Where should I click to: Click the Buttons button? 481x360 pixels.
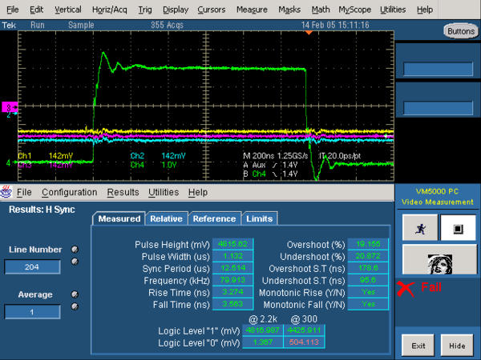[461, 31]
